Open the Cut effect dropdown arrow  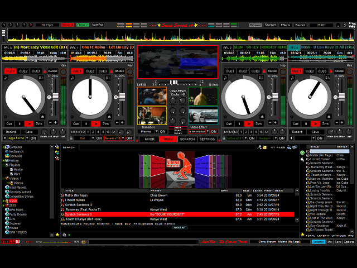[93, 138]
